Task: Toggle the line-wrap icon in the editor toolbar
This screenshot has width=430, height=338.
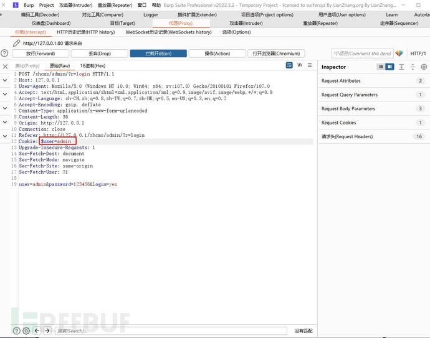Action: tap(289, 65)
